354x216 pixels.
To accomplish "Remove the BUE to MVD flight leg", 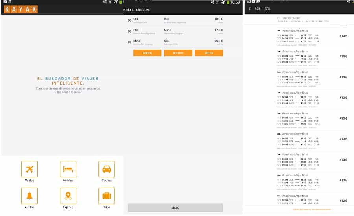I will [x=129, y=31].
